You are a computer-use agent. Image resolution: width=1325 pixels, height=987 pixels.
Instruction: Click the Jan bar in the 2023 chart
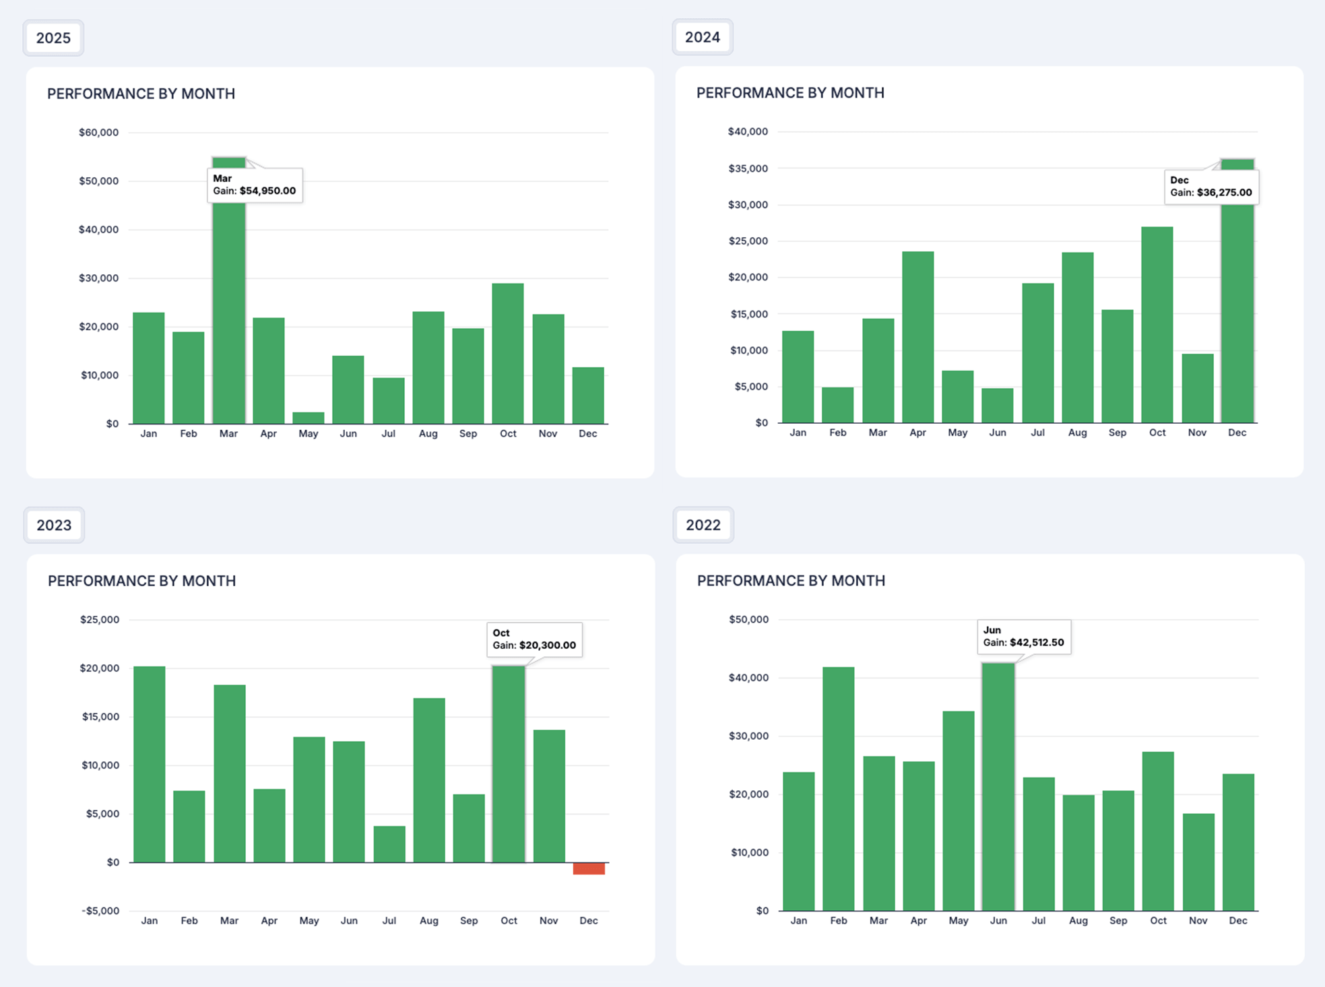pyautogui.click(x=149, y=765)
